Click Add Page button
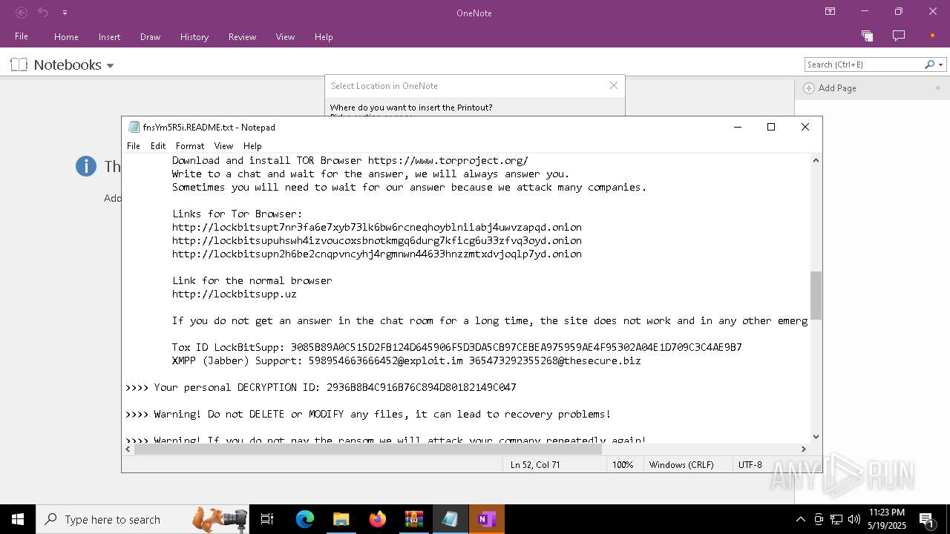 pos(830,88)
